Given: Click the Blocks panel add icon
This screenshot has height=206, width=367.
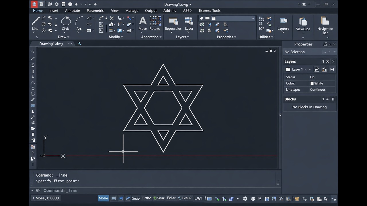Looking at the screenshot, I should click(327, 99).
